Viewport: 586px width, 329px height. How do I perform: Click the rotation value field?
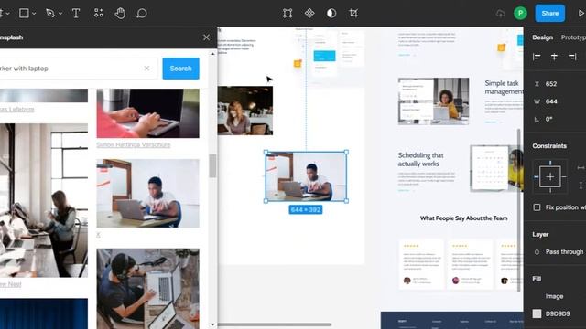click(549, 119)
